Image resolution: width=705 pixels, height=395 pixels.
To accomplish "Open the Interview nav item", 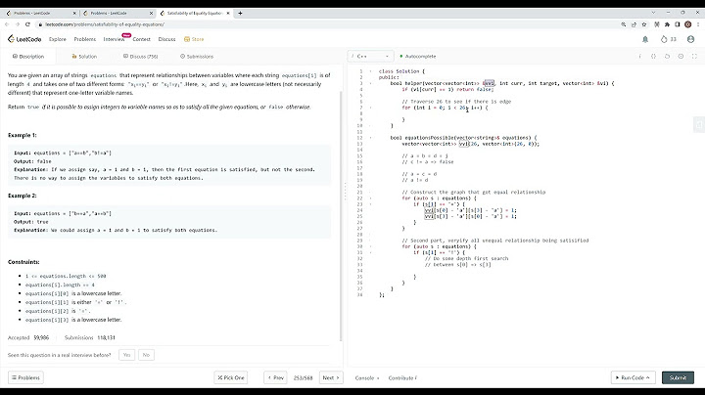I will pos(114,39).
